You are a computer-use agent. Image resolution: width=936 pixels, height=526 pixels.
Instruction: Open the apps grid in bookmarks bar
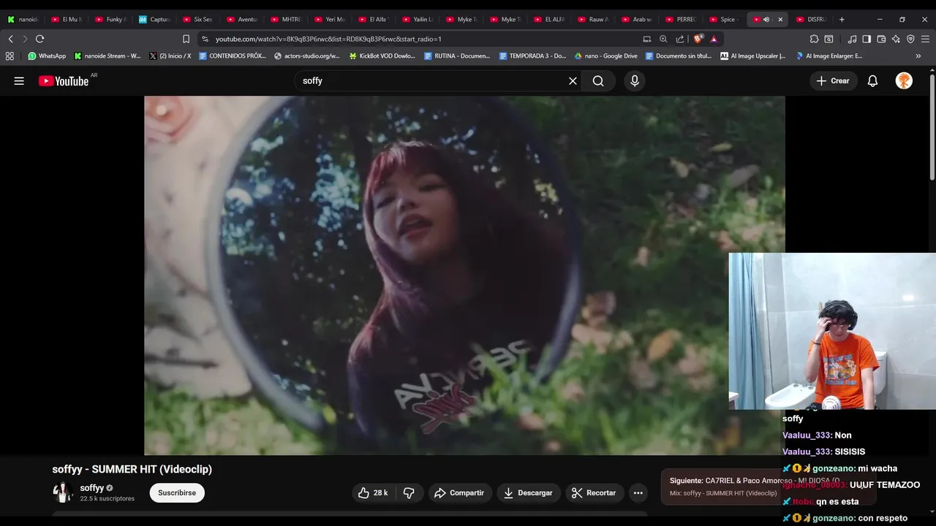(10, 56)
